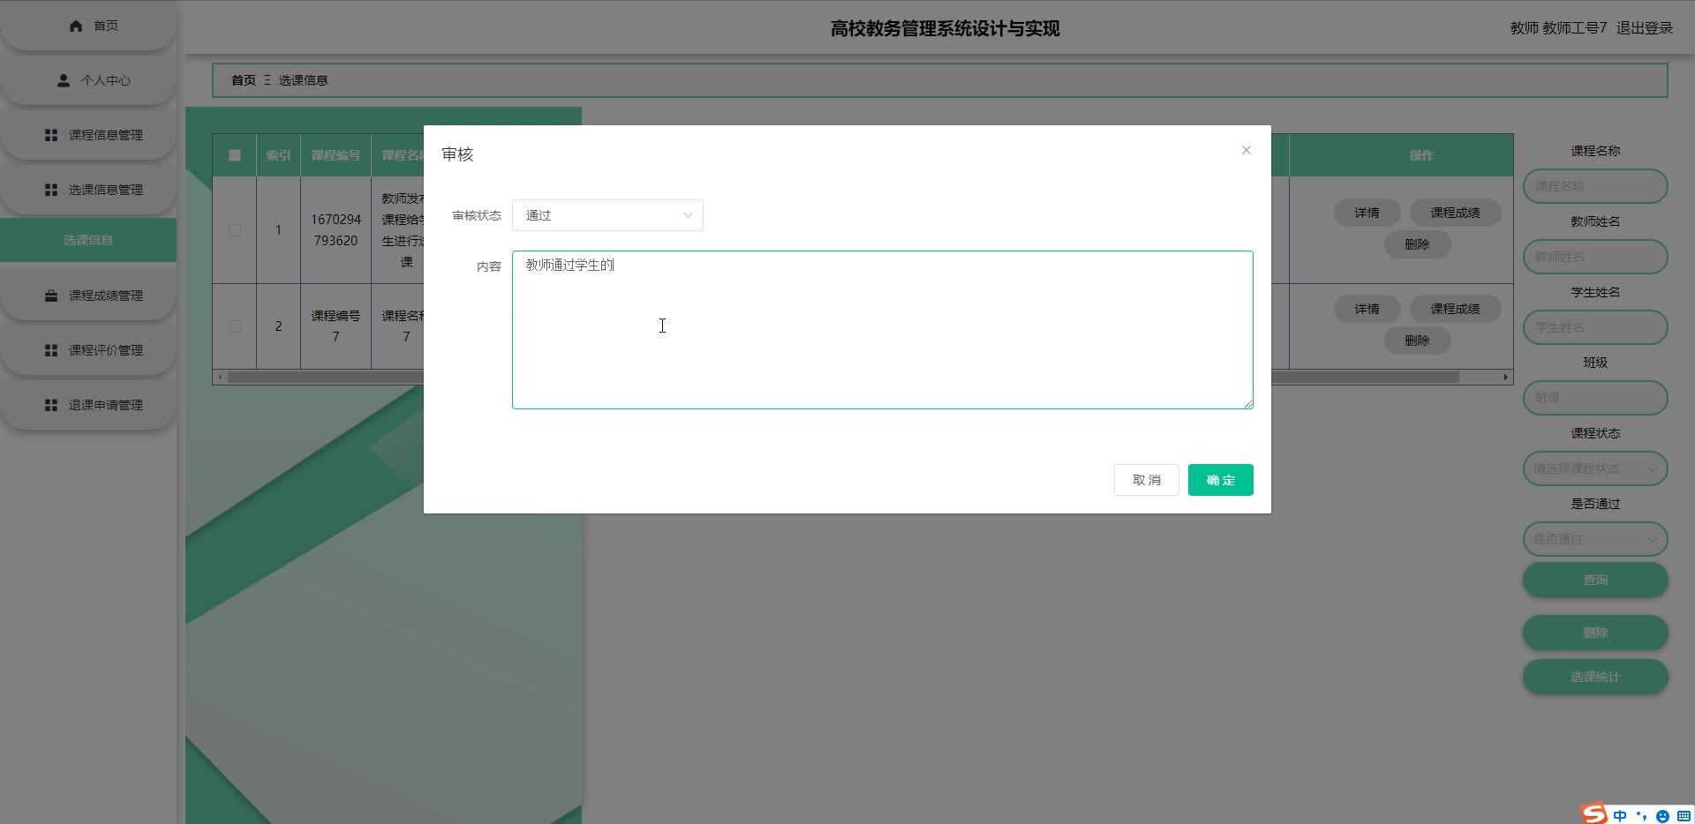The height and width of the screenshot is (824, 1695).
Task: Open the IME soft keyboard icon
Action: point(1684,816)
